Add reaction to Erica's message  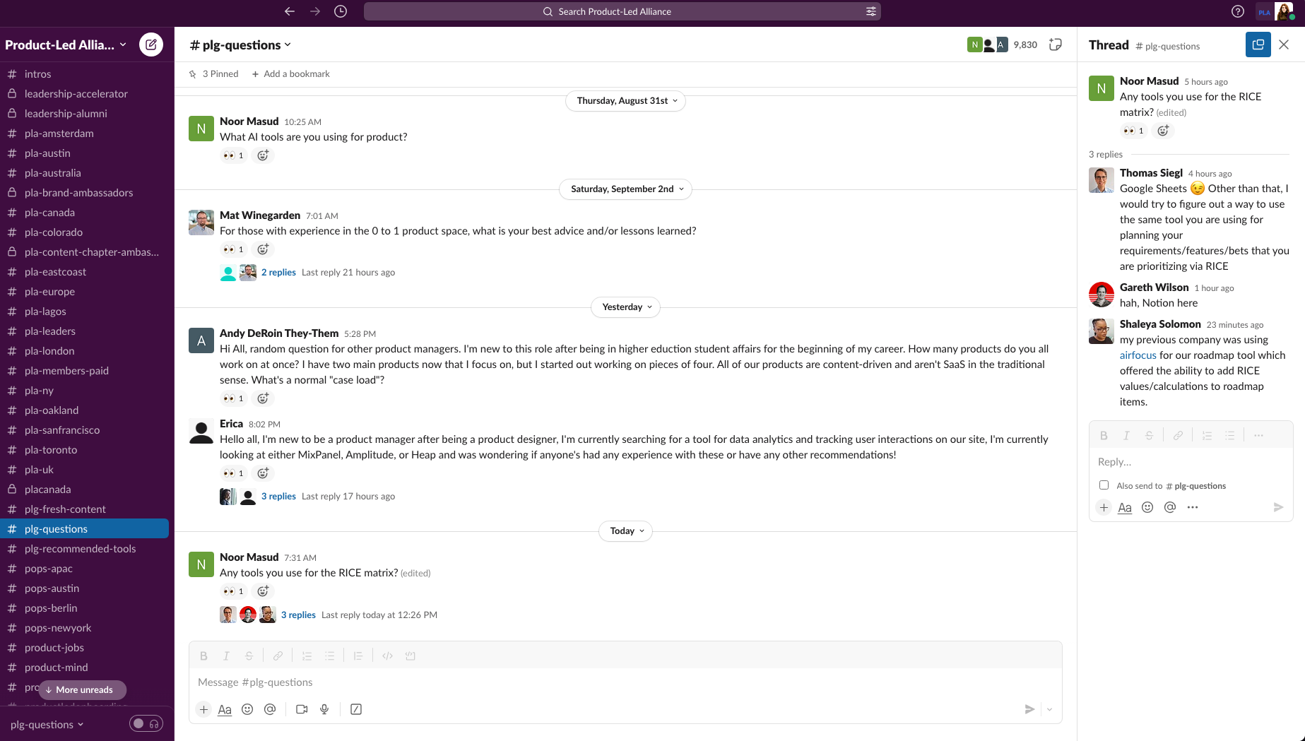(263, 473)
